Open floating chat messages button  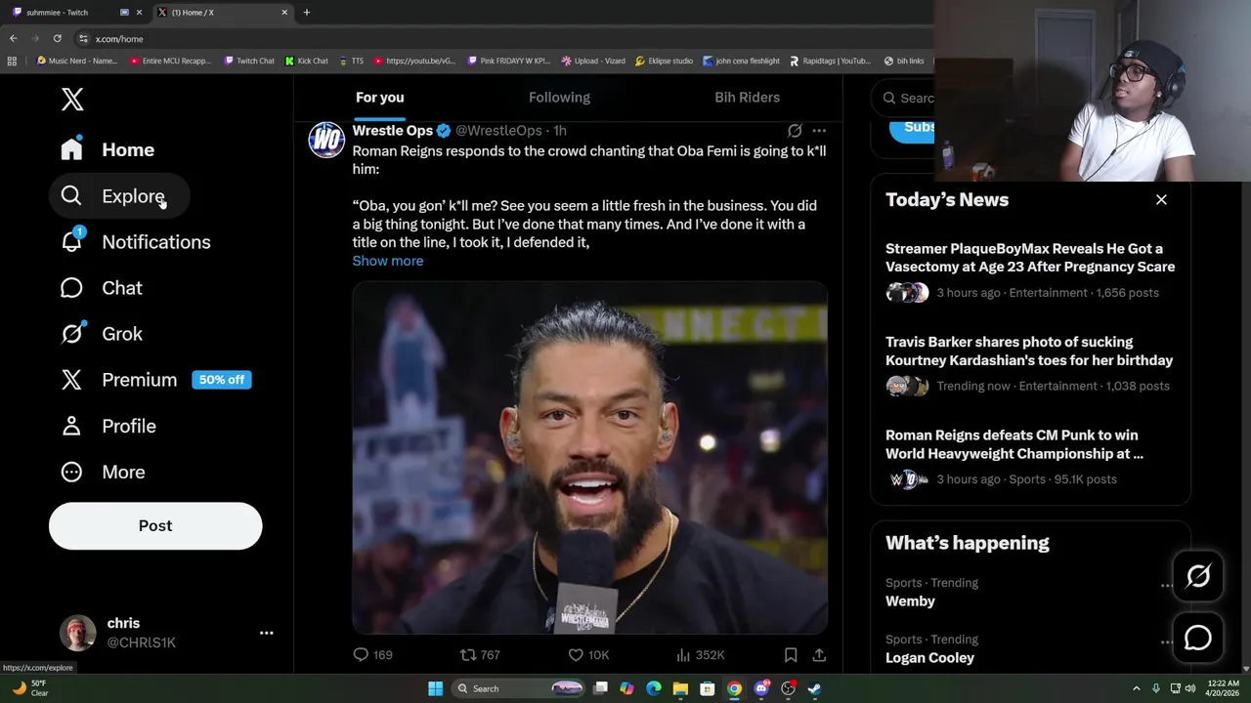click(x=1198, y=638)
